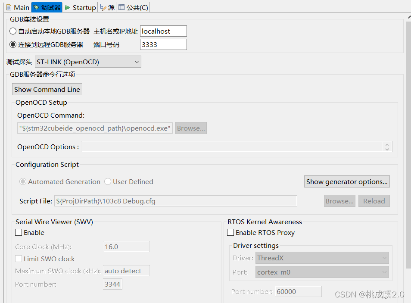Open the Port cortex_m0 dropdown
The height and width of the screenshot is (303, 411).
(322, 272)
